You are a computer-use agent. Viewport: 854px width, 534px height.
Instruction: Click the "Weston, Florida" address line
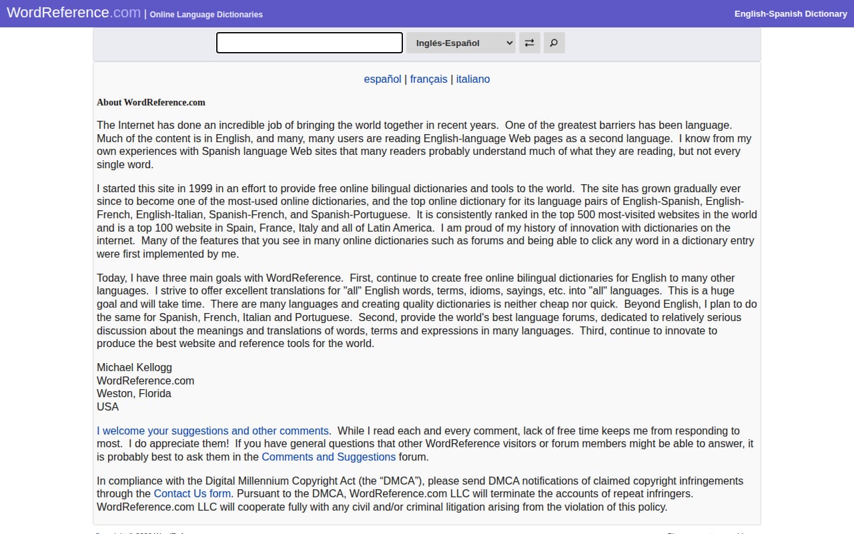click(x=134, y=393)
